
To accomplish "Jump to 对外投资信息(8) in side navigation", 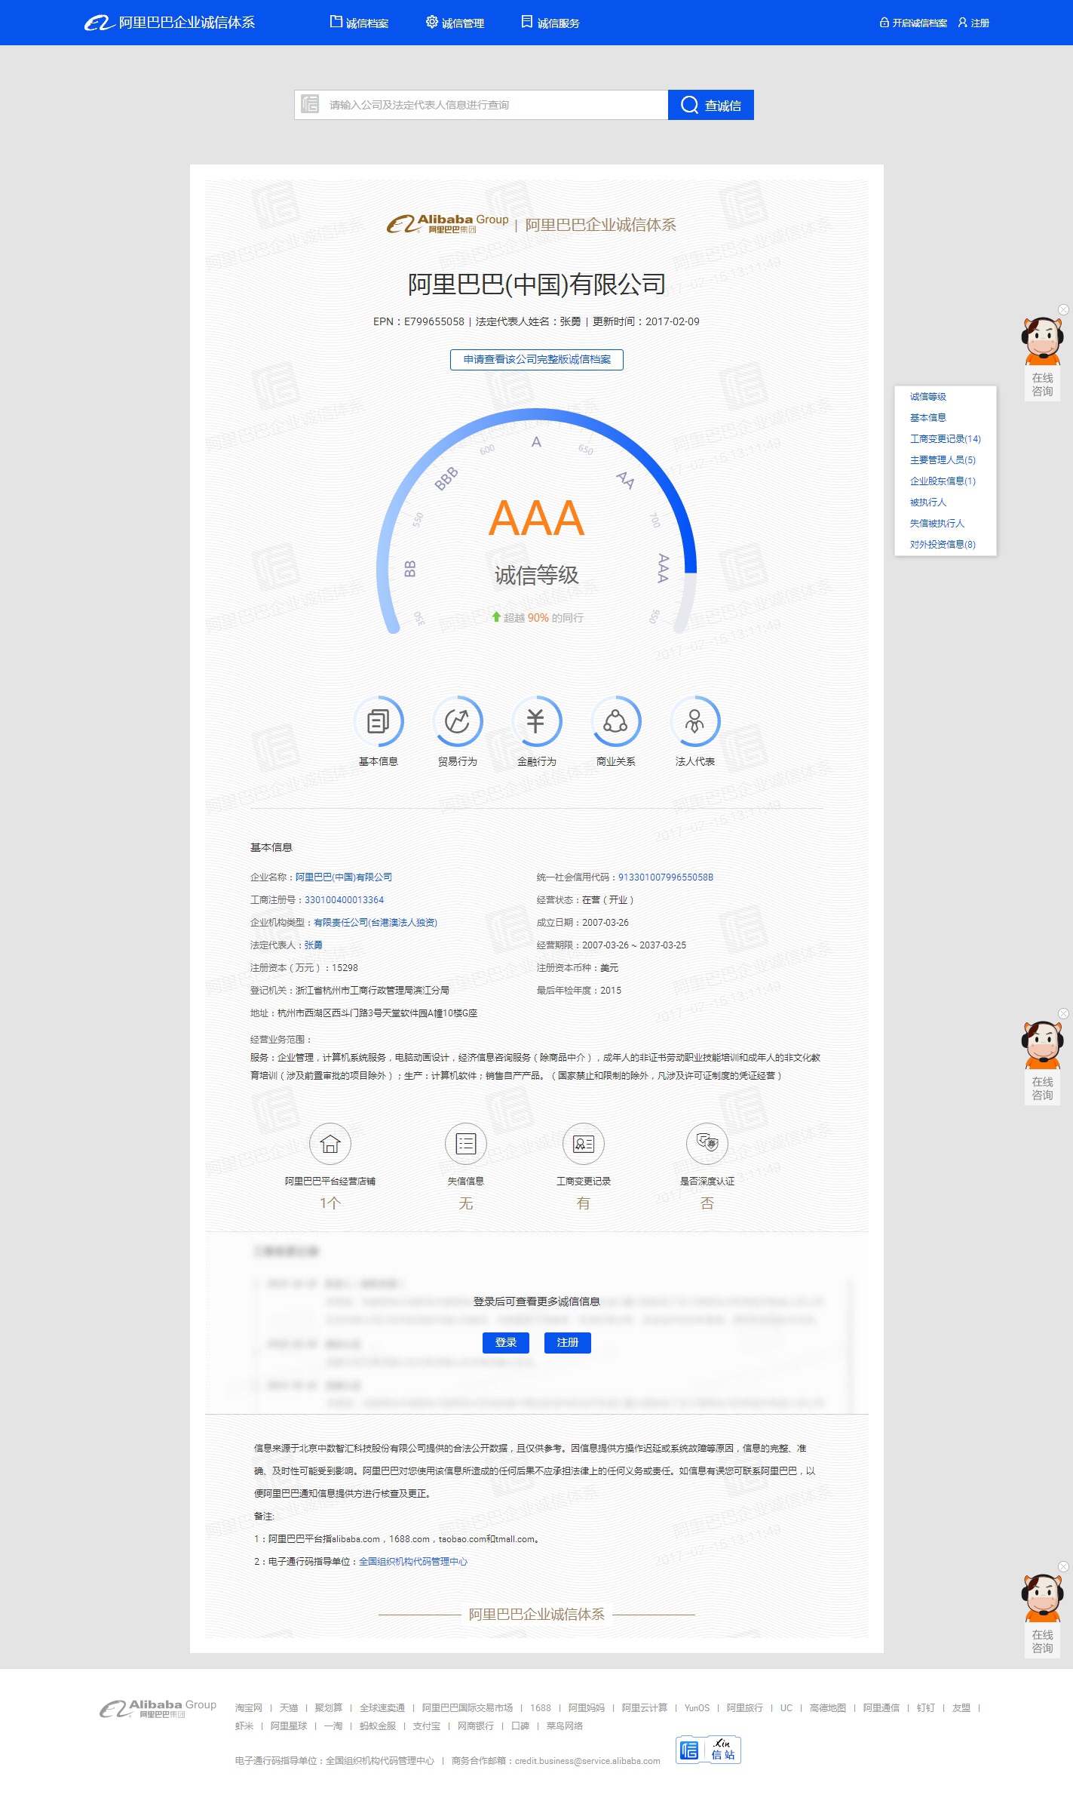I will click(942, 544).
